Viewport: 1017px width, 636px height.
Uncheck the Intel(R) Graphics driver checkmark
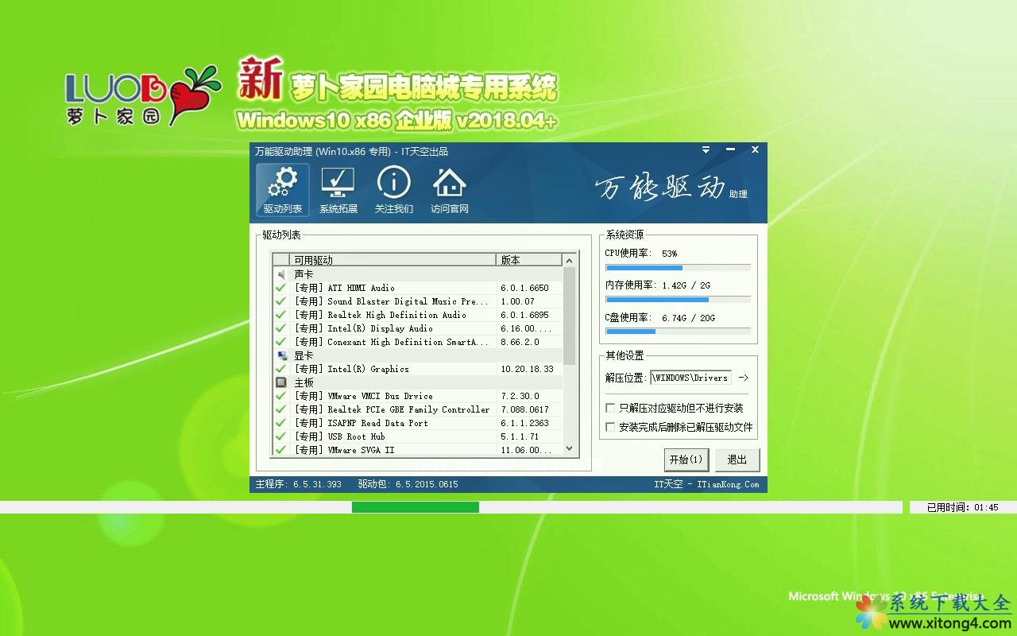(x=280, y=369)
